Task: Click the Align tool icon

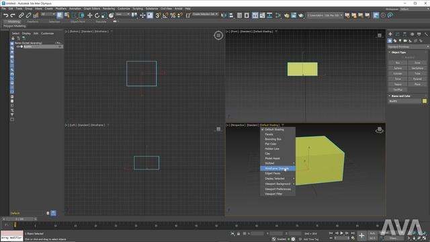Action: point(231,15)
